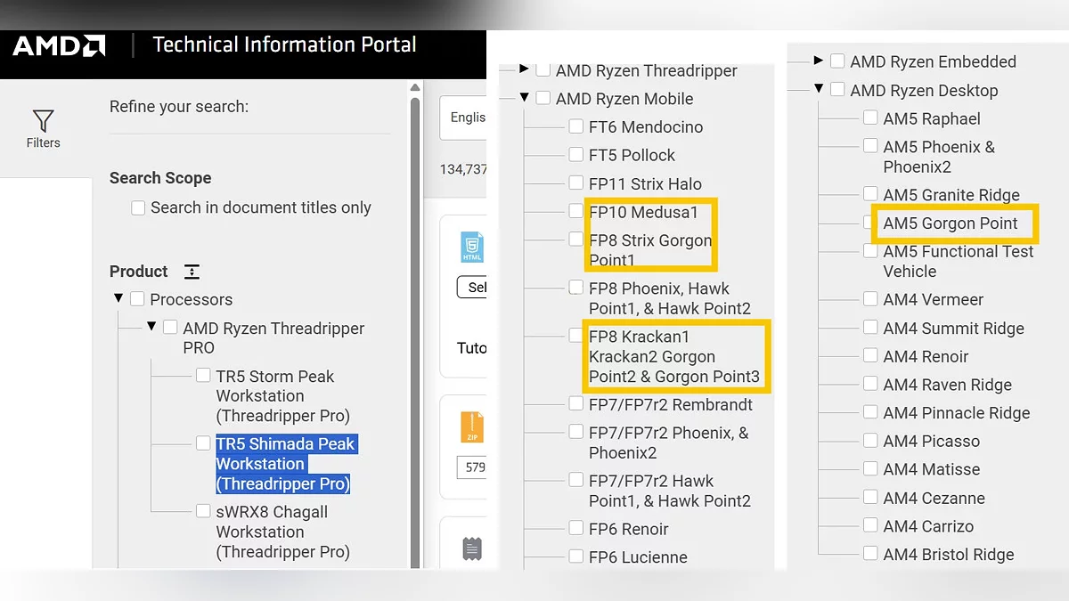Click the 'AM5 Gorgon Point' label
This screenshot has height=601, width=1069.
click(x=951, y=223)
